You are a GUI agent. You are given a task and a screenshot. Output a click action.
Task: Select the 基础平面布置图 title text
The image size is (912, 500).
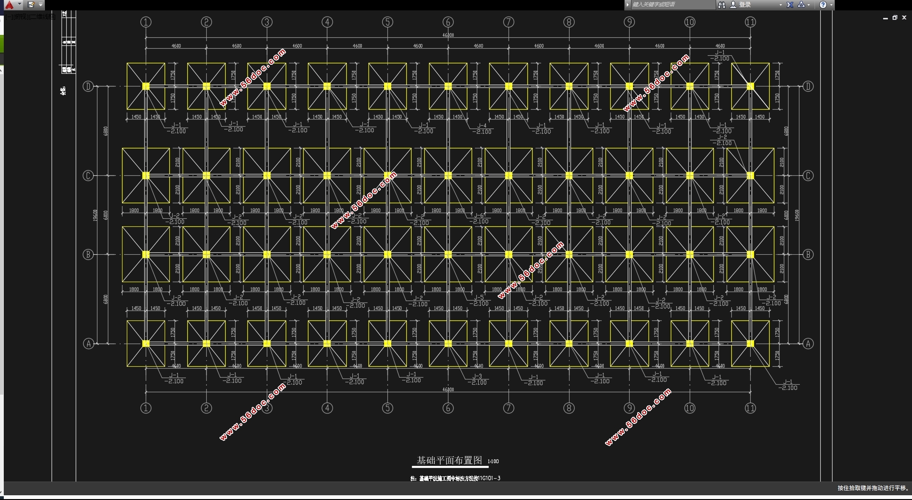tap(449, 460)
